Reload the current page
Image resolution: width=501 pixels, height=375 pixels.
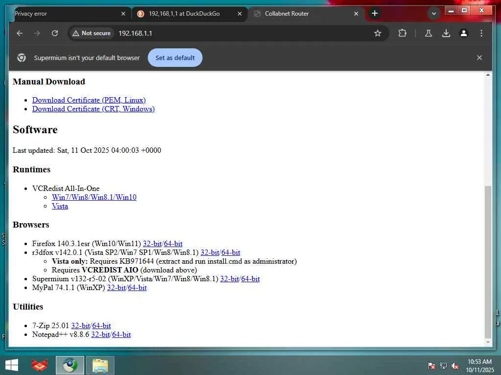tap(55, 33)
